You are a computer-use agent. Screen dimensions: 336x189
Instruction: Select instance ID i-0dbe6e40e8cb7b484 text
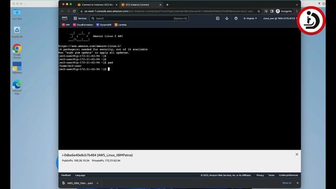[x=79, y=155]
